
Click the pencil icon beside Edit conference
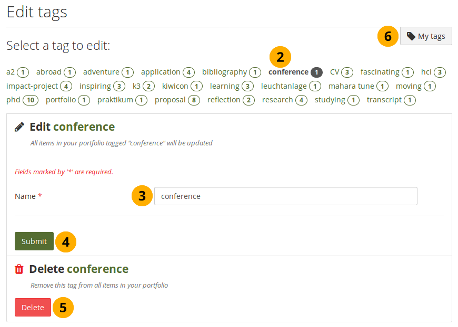pos(19,126)
